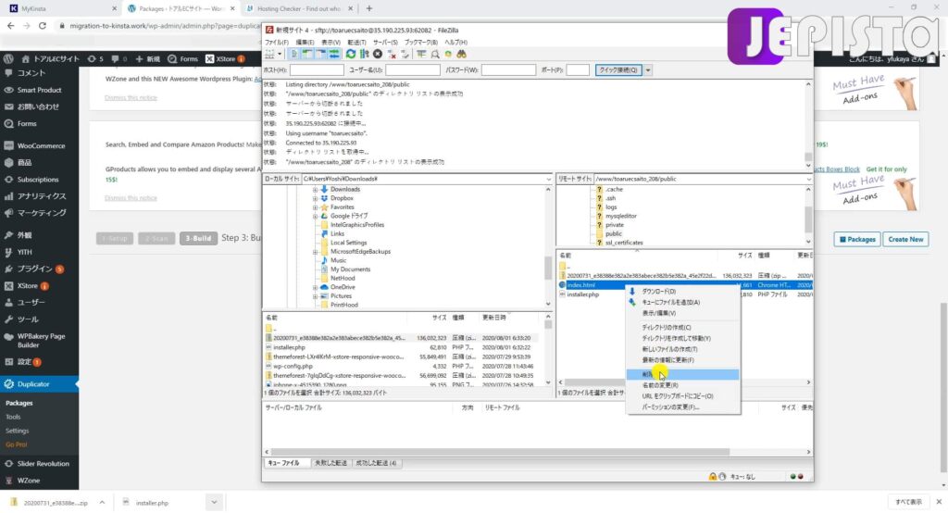Image resolution: width=948 pixels, height=513 pixels.
Task: Open the ファイル(F) menu in FileZilla
Action: pyautogui.click(x=276, y=43)
